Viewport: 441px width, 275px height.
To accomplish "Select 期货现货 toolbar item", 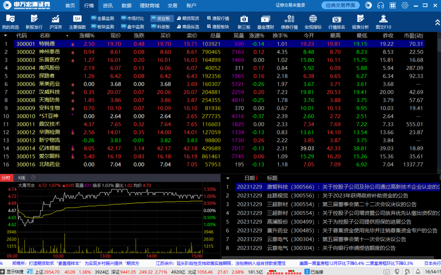I will (188, 18).
